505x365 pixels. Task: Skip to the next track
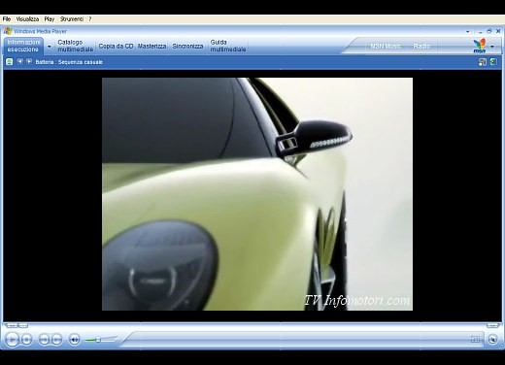pyautogui.click(x=56, y=340)
